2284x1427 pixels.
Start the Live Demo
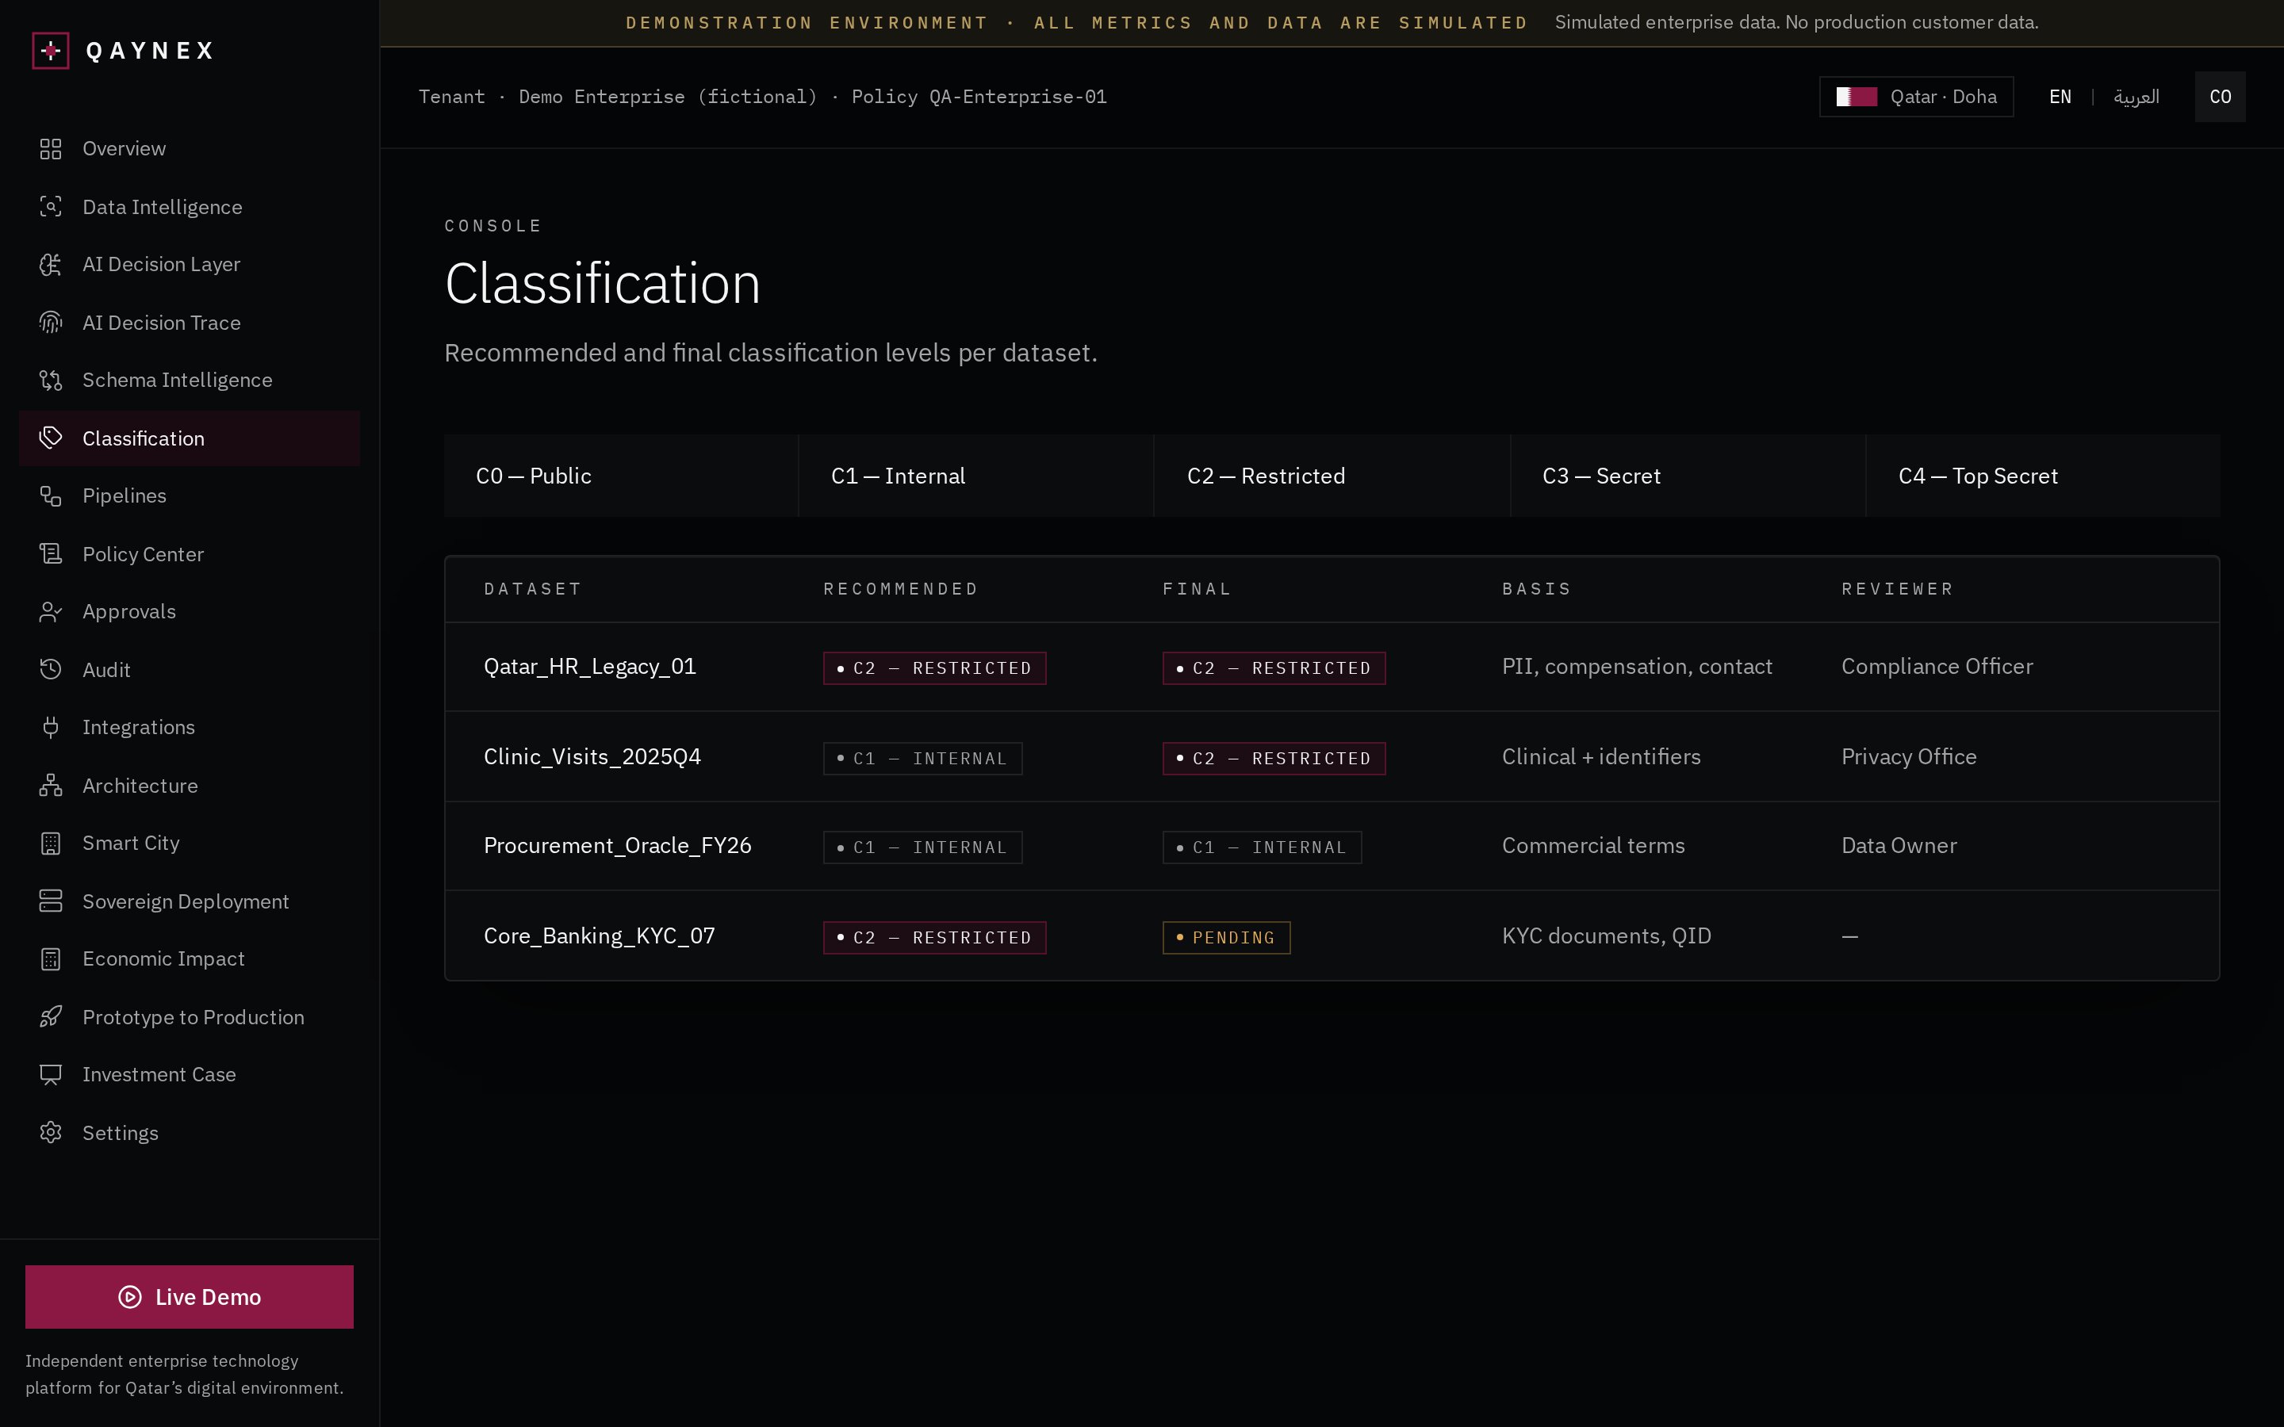click(x=190, y=1297)
